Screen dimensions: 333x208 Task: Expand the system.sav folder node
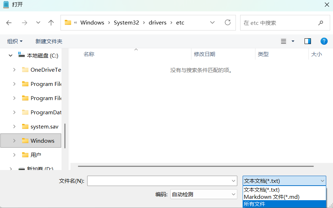tap(14, 126)
